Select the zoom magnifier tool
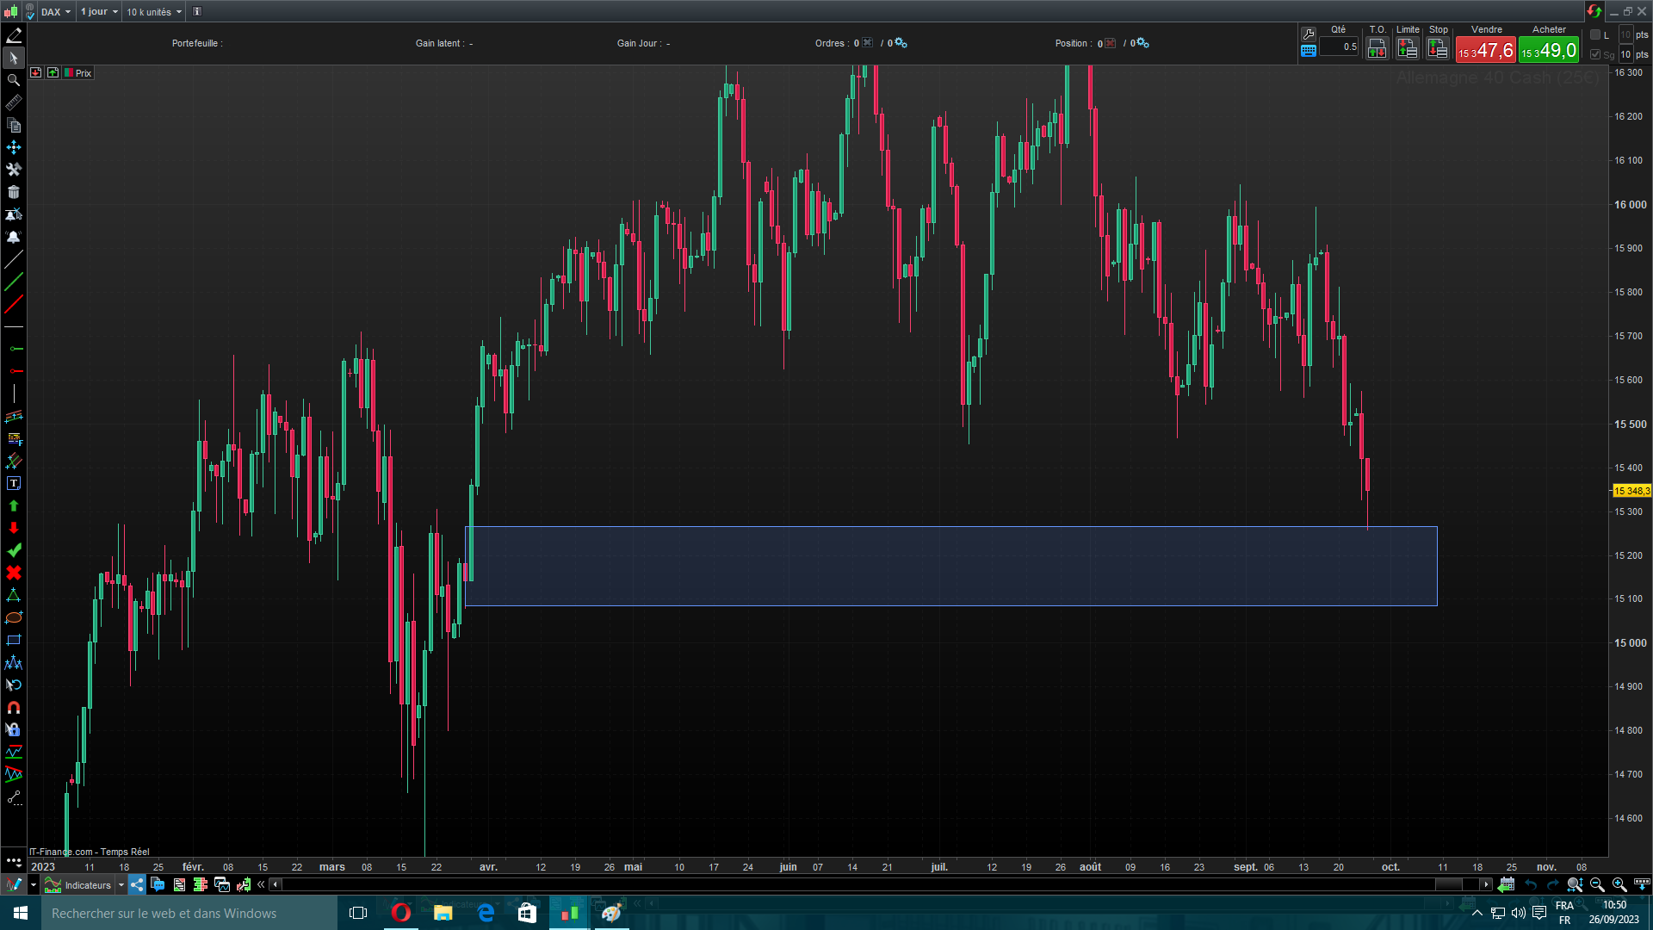 pyautogui.click(x=14, y=80)
